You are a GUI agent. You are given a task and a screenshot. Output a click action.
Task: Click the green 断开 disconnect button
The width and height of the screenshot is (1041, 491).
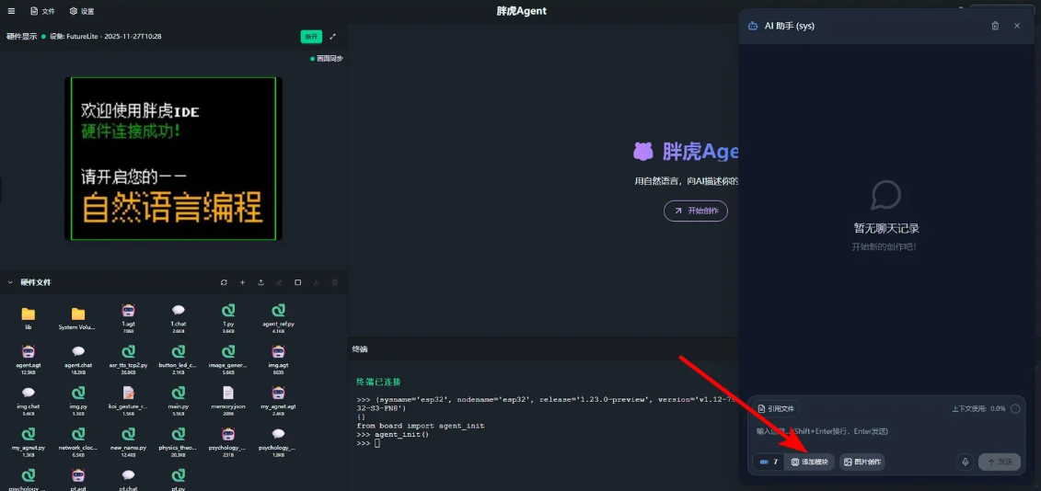(311, 37)
